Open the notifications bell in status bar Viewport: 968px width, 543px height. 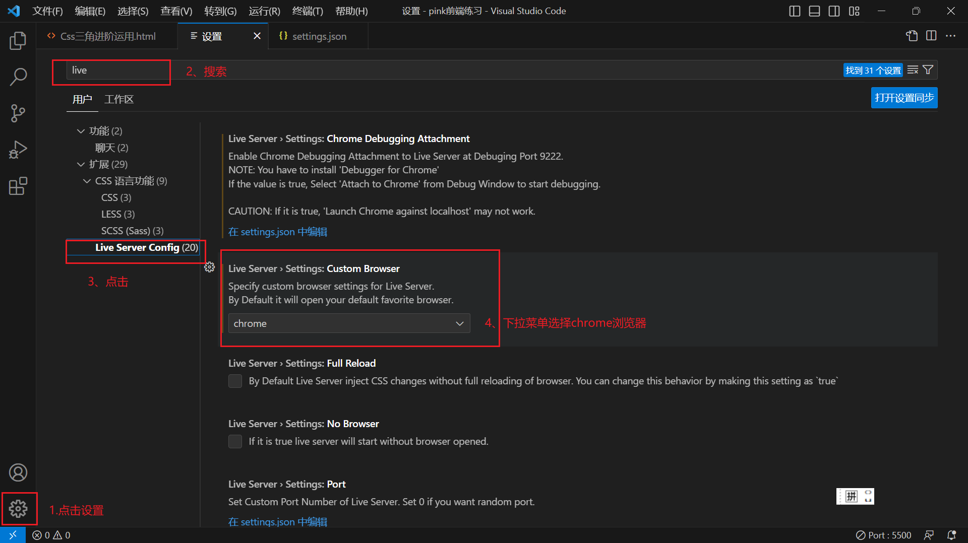(x=953, y=535)
